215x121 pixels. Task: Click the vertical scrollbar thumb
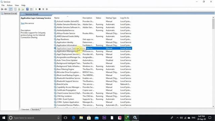[213, 24]
